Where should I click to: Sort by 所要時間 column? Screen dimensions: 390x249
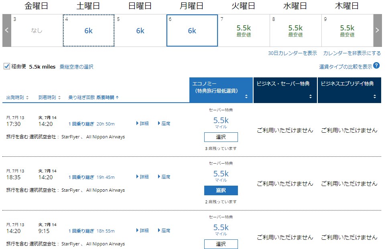108,97
